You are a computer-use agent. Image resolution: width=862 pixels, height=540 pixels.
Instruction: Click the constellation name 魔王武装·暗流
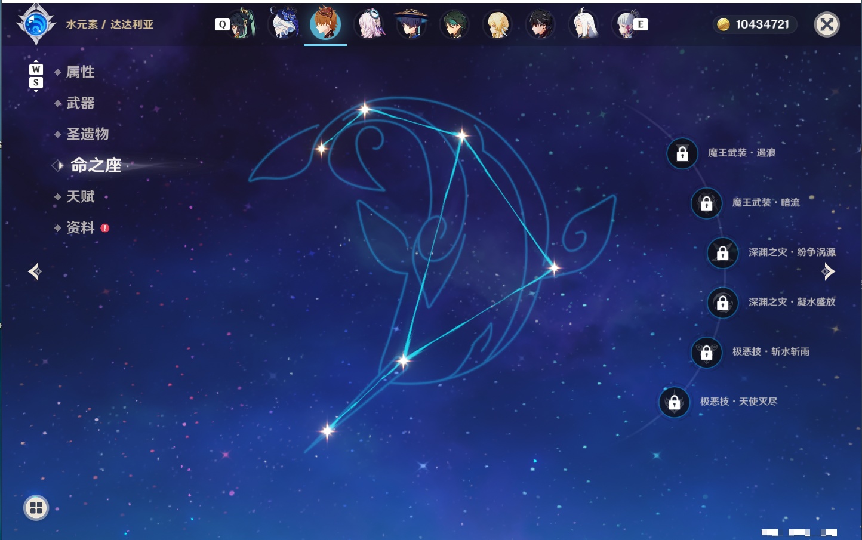click(766, 203)
